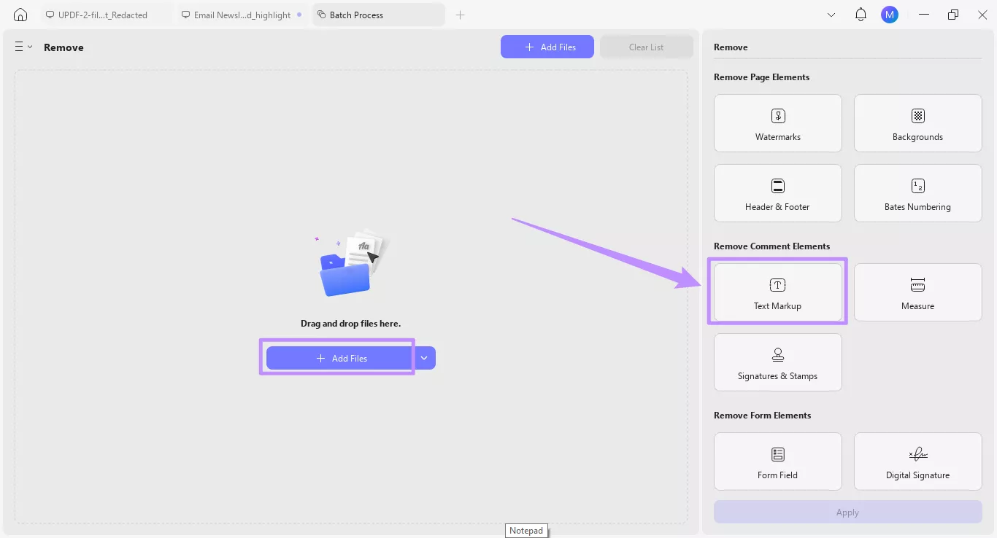Select Bates Numbering removal
The height and width of the screenshot is (538, 997).
pos(917,192)
